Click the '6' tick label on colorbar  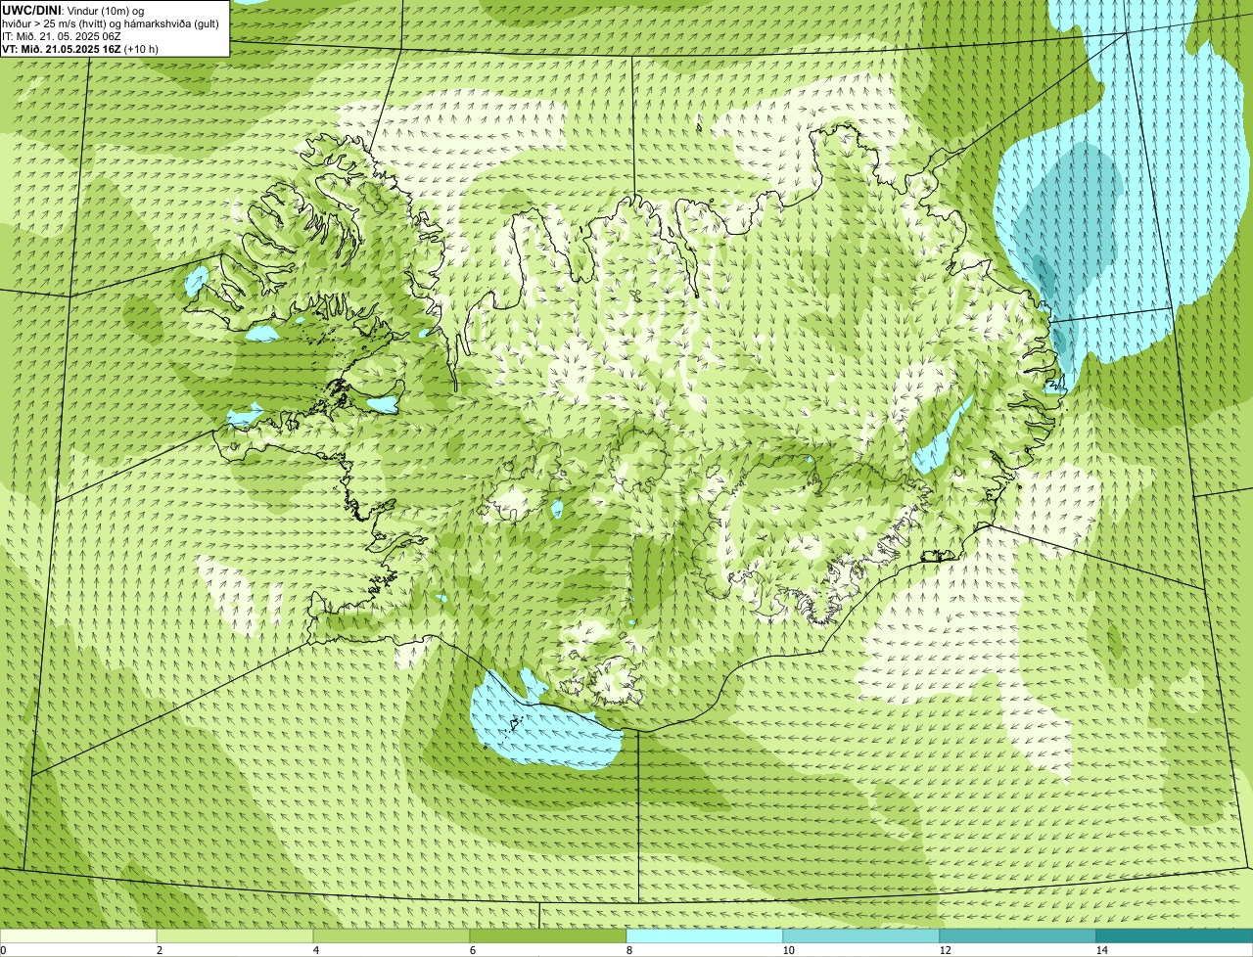pos(472,950)
